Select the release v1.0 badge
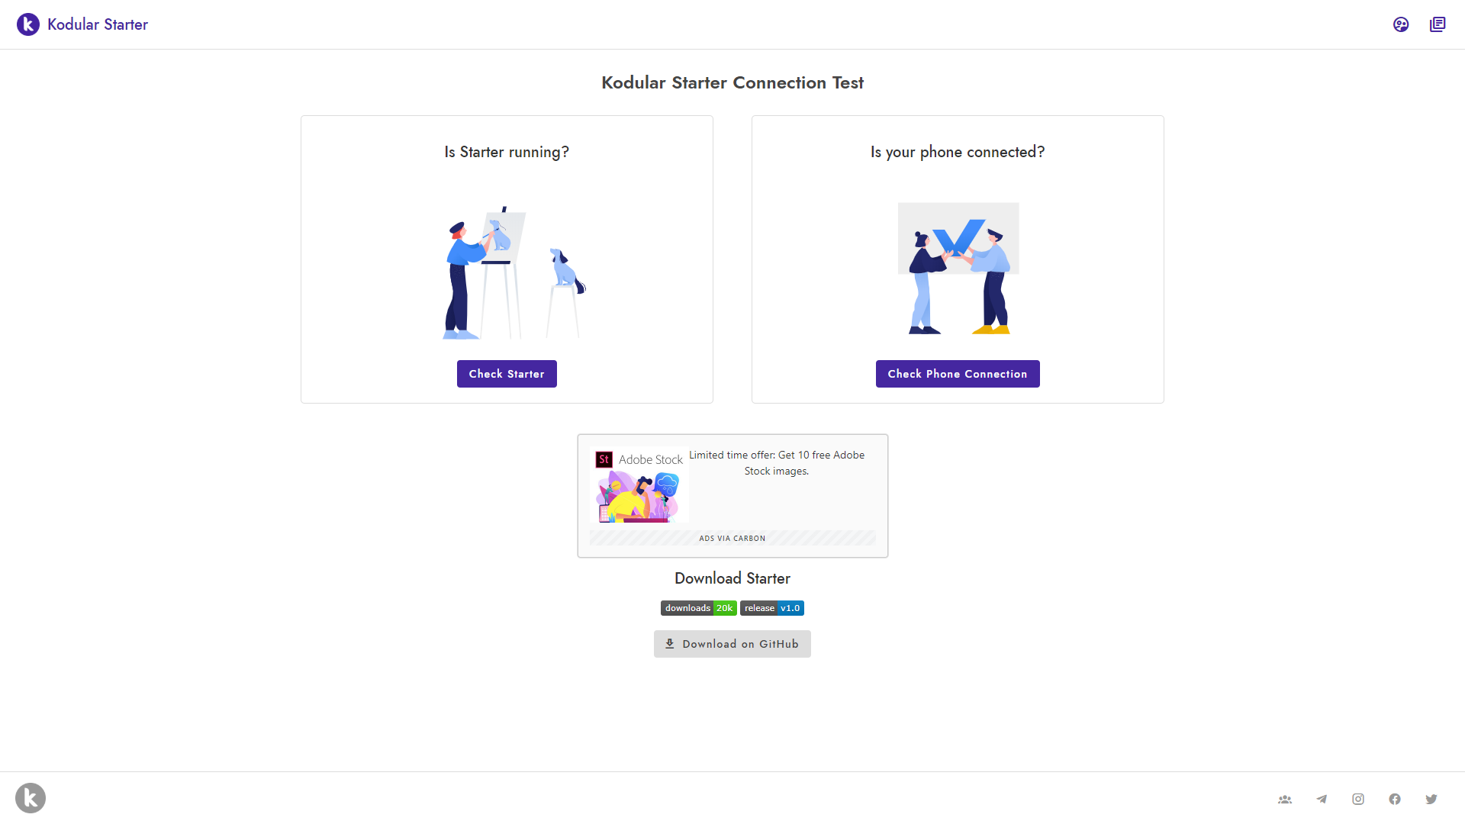Viewport: 1465px width, 824px height. pyautogui.click(x=771, y=608)
